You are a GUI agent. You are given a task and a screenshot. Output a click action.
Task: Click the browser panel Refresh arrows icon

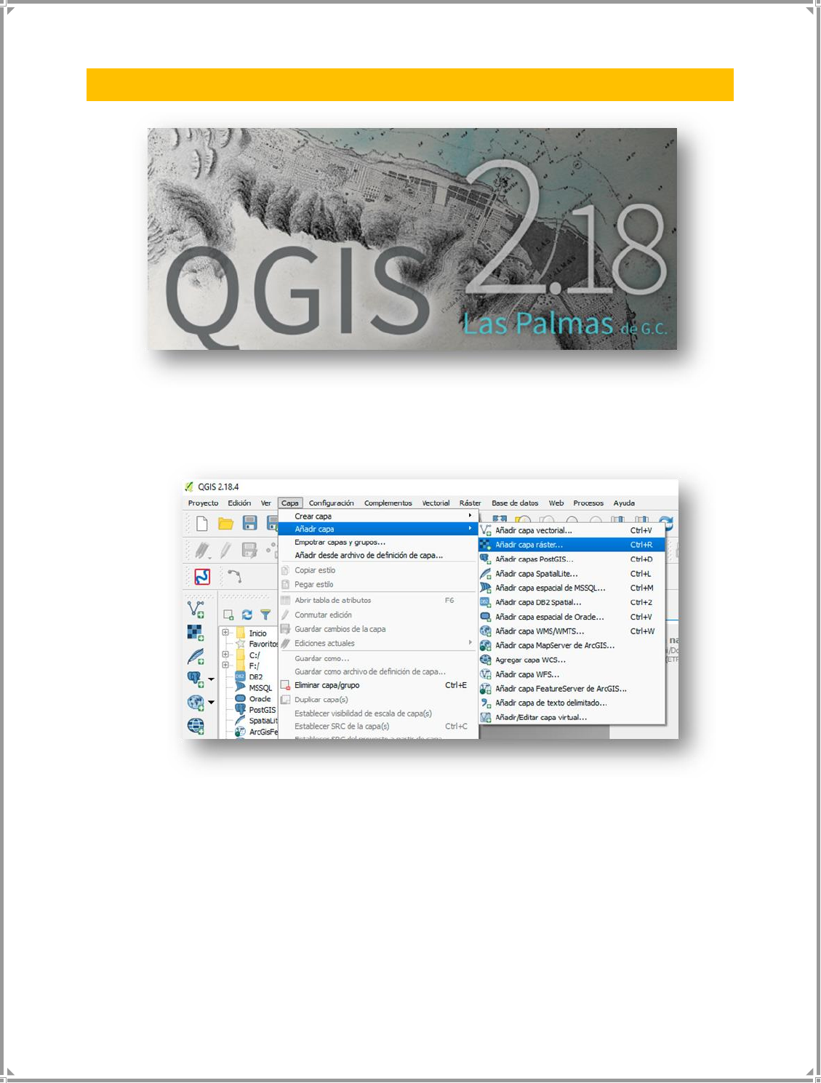(247, 615)
